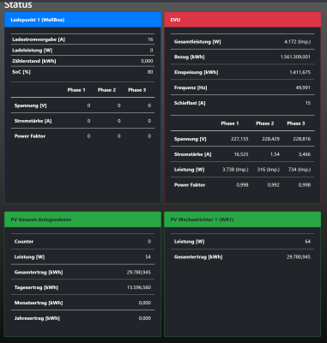The width and height of the screenshot is (327, 343).
Task: Select the Tagesertrag [kWh] row
Action: (82, 287)
